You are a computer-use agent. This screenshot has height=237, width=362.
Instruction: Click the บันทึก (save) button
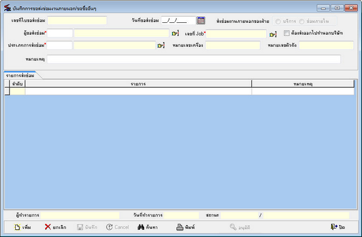87,227
